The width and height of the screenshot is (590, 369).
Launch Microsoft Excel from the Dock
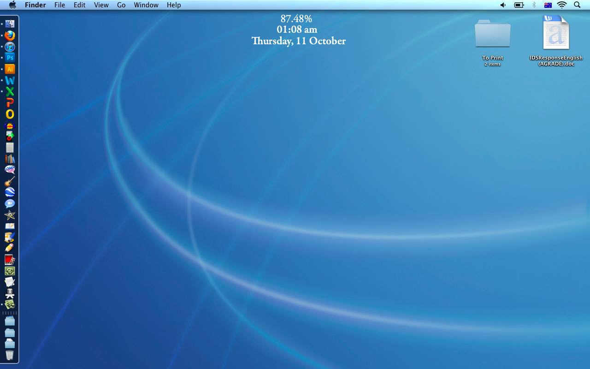tap(10, 91)
